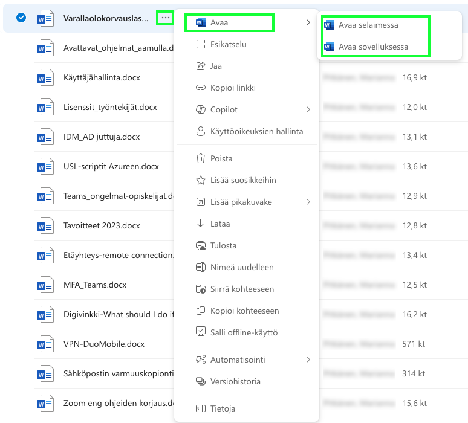Click Word icon of Digivinkki file

(x=45, y=314)
